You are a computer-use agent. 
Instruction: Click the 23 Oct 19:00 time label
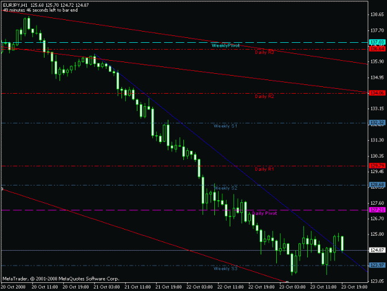[354, 287]
